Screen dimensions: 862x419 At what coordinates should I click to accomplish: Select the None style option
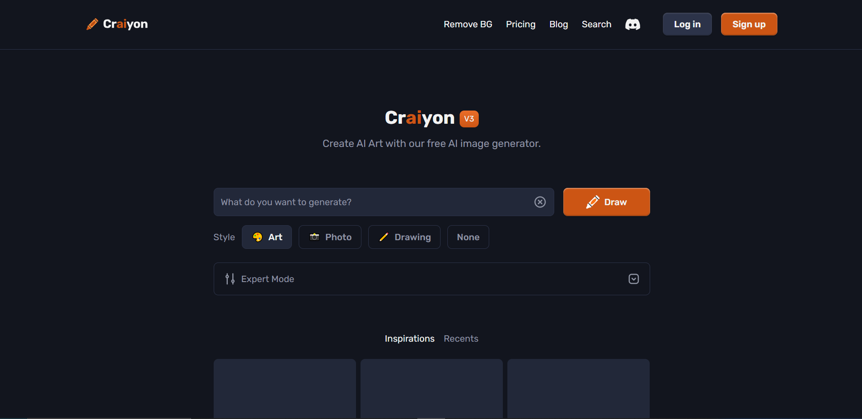point(468,237)
